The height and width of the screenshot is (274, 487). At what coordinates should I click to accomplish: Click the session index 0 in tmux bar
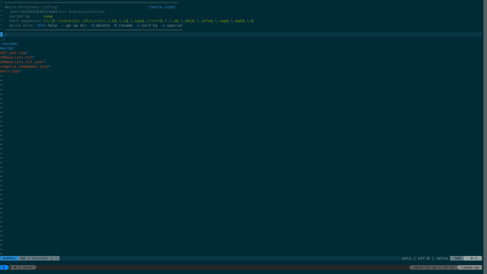(x=4, y=267)
